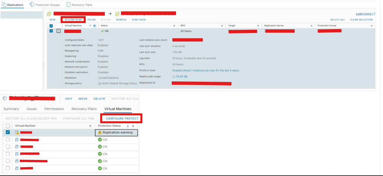Screen dimensions: 383x176
Task: Click the Replications icon in top navigation
Action: click(4, 5)
